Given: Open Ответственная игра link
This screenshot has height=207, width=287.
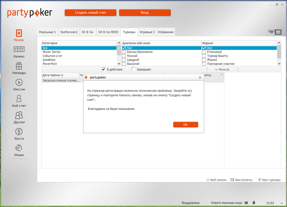Looking at the screenshot, I should (x=226, y=203).
